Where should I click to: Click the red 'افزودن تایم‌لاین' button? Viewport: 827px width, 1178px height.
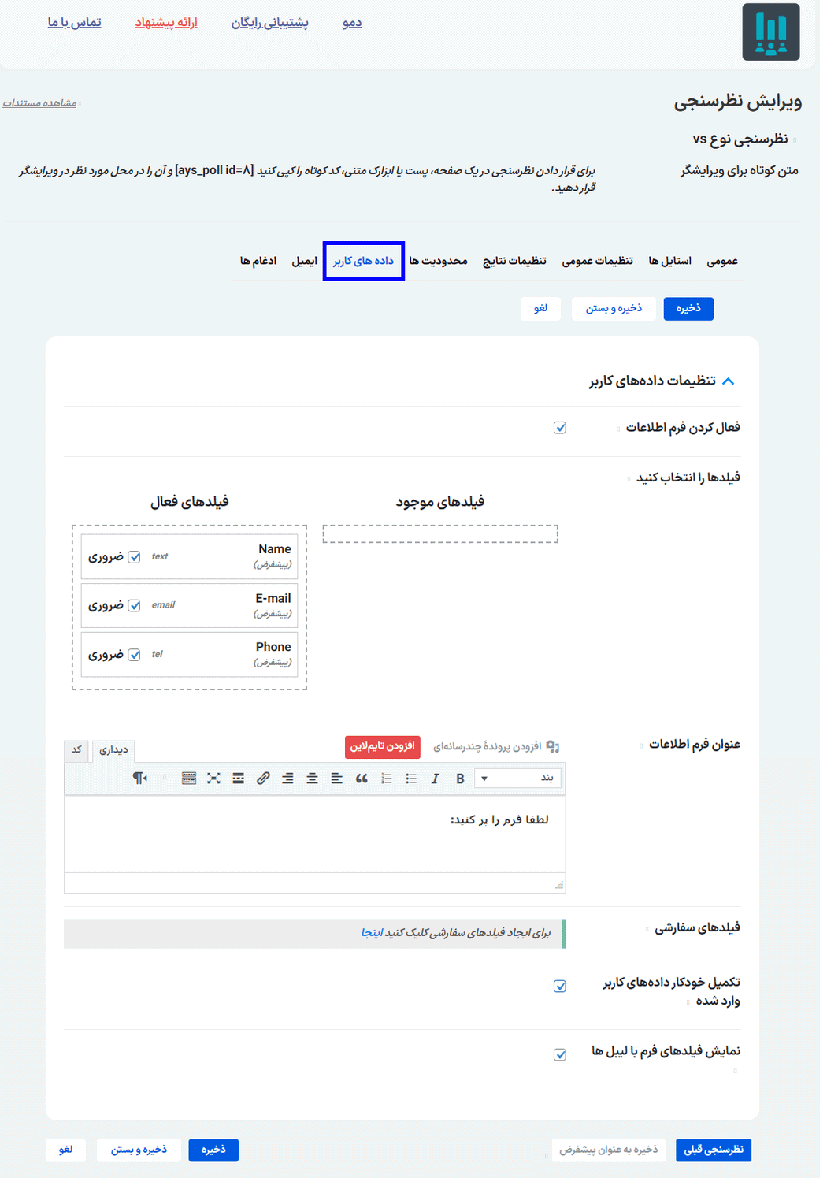point(383,746)
